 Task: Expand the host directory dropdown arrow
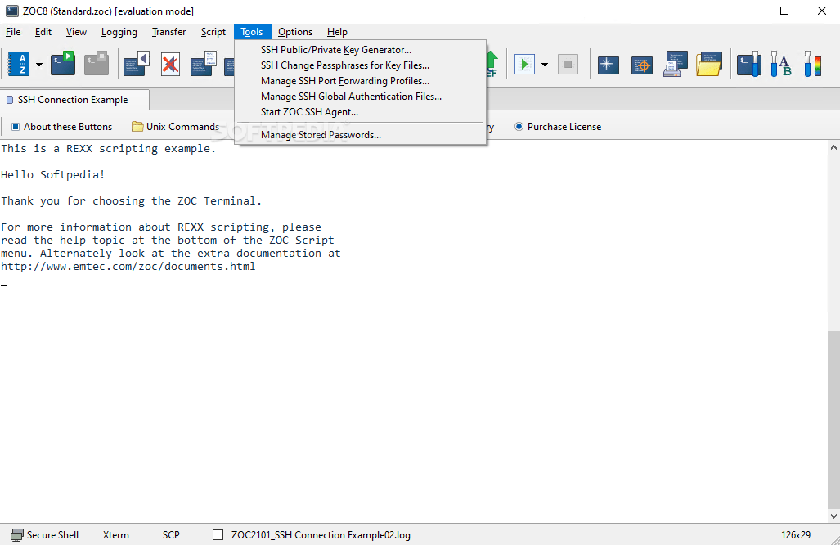[39, 65]
